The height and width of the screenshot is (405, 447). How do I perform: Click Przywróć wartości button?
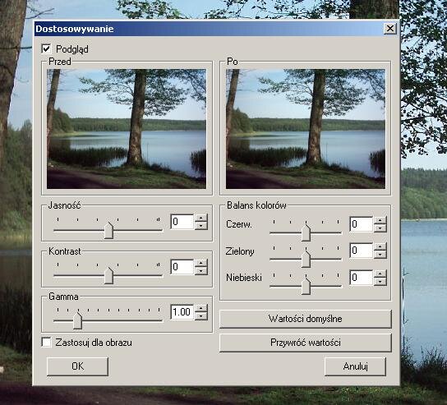pos(306,343)
